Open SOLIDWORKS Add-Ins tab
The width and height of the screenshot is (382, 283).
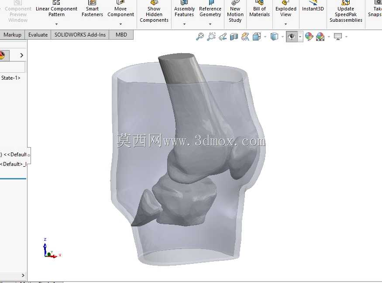pyautogui.click(x=80, y=35)
